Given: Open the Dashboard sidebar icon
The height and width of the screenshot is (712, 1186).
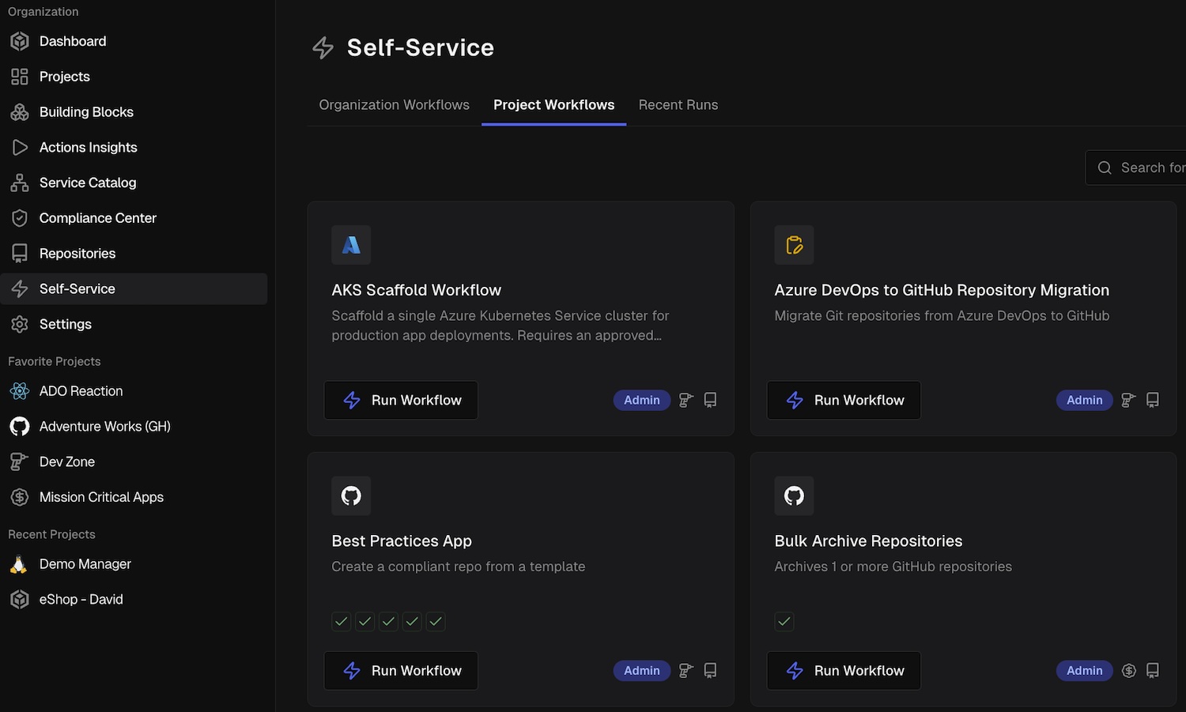Looking at the screenshot, I should pos(20,41).
